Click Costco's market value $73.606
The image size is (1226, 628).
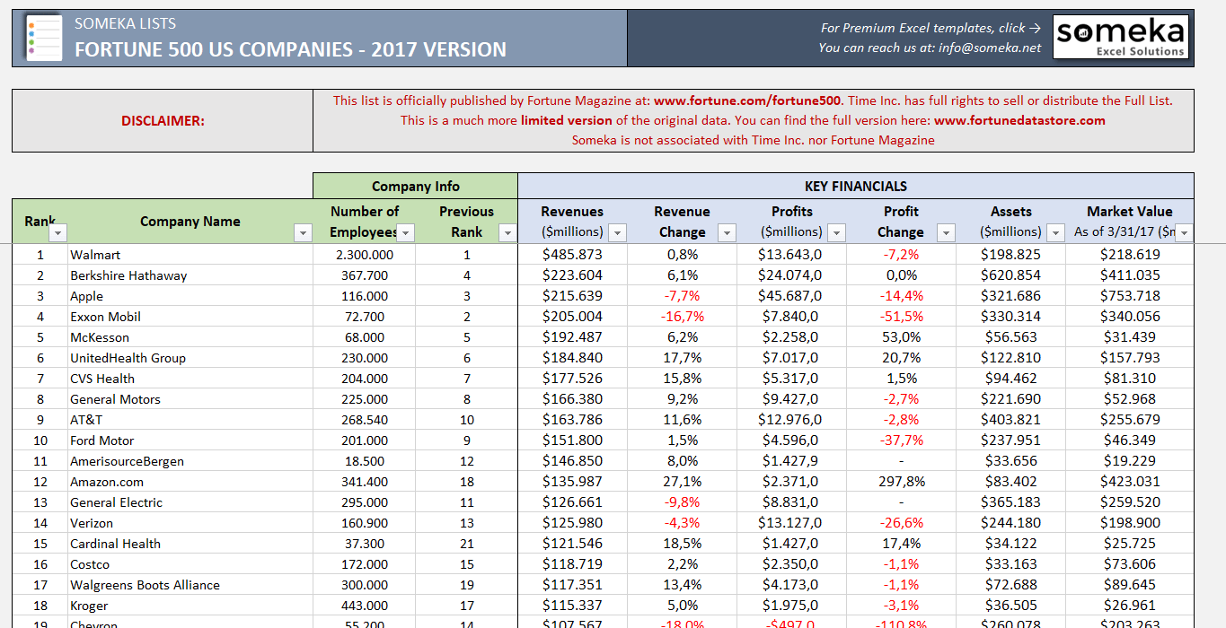click(x=1130, y=564)
